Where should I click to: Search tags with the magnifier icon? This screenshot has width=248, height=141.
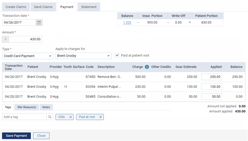50,117
